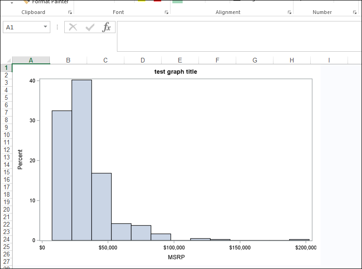Select column F header
Image resolution: width=362 pixels, height=269 pixels.
[217, 60]
